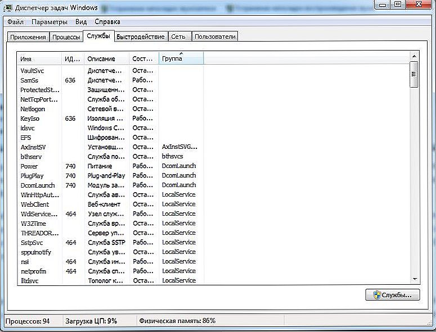Click the Загрузка ЦП: 9% status entry
This screenshot has width=436, height=332.
pyautogui.click(x=91, y=321)
